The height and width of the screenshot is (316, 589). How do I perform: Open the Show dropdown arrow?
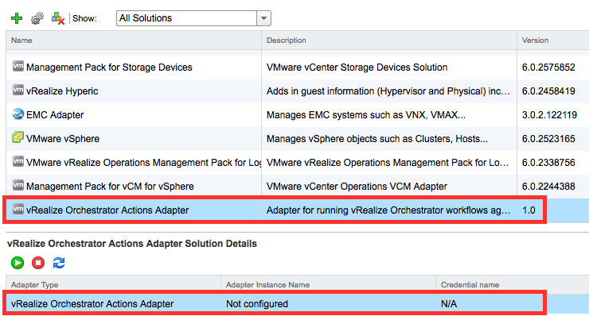click(263, 18)
